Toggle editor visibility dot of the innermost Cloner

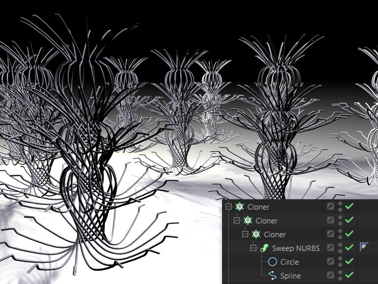(340, 231)
